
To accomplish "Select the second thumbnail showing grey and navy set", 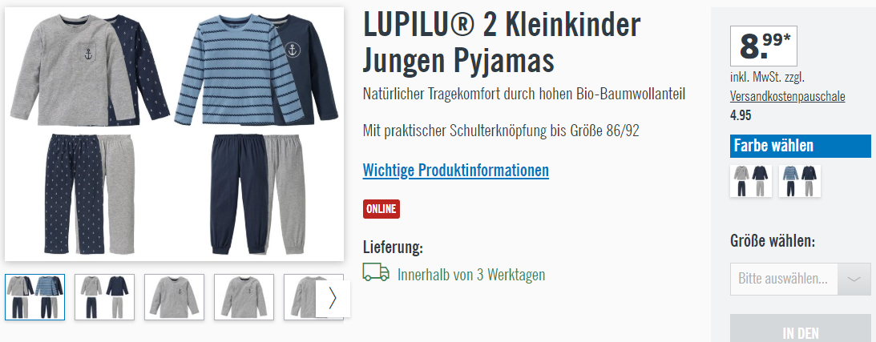I will point(104,297).
